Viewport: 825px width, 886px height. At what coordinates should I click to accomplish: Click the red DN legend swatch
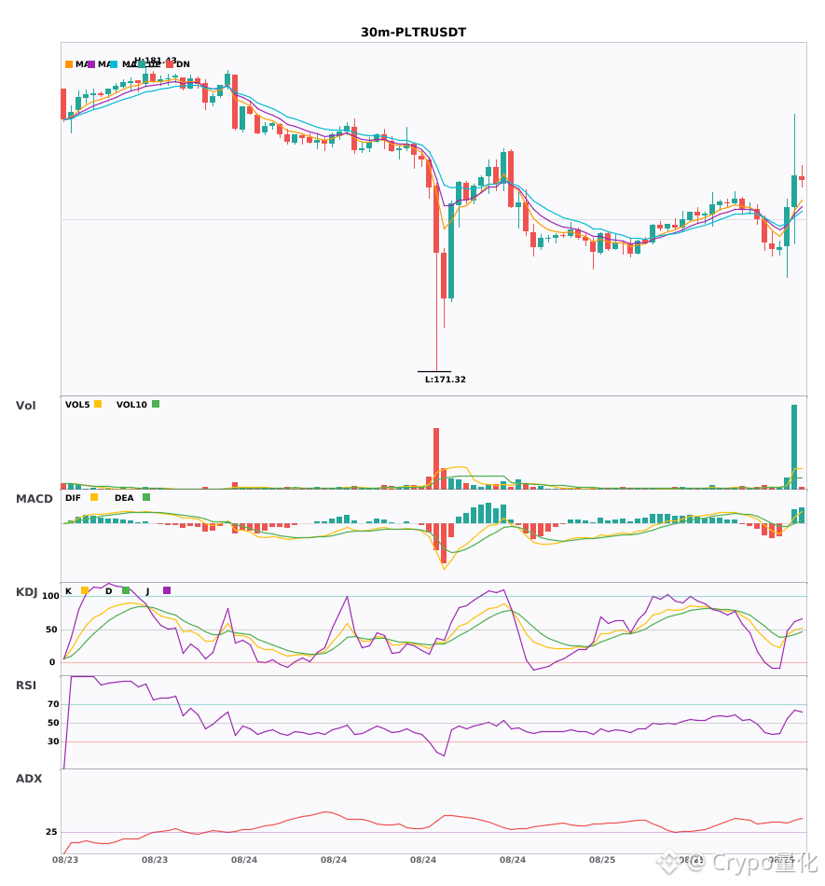tap(170, 64)
